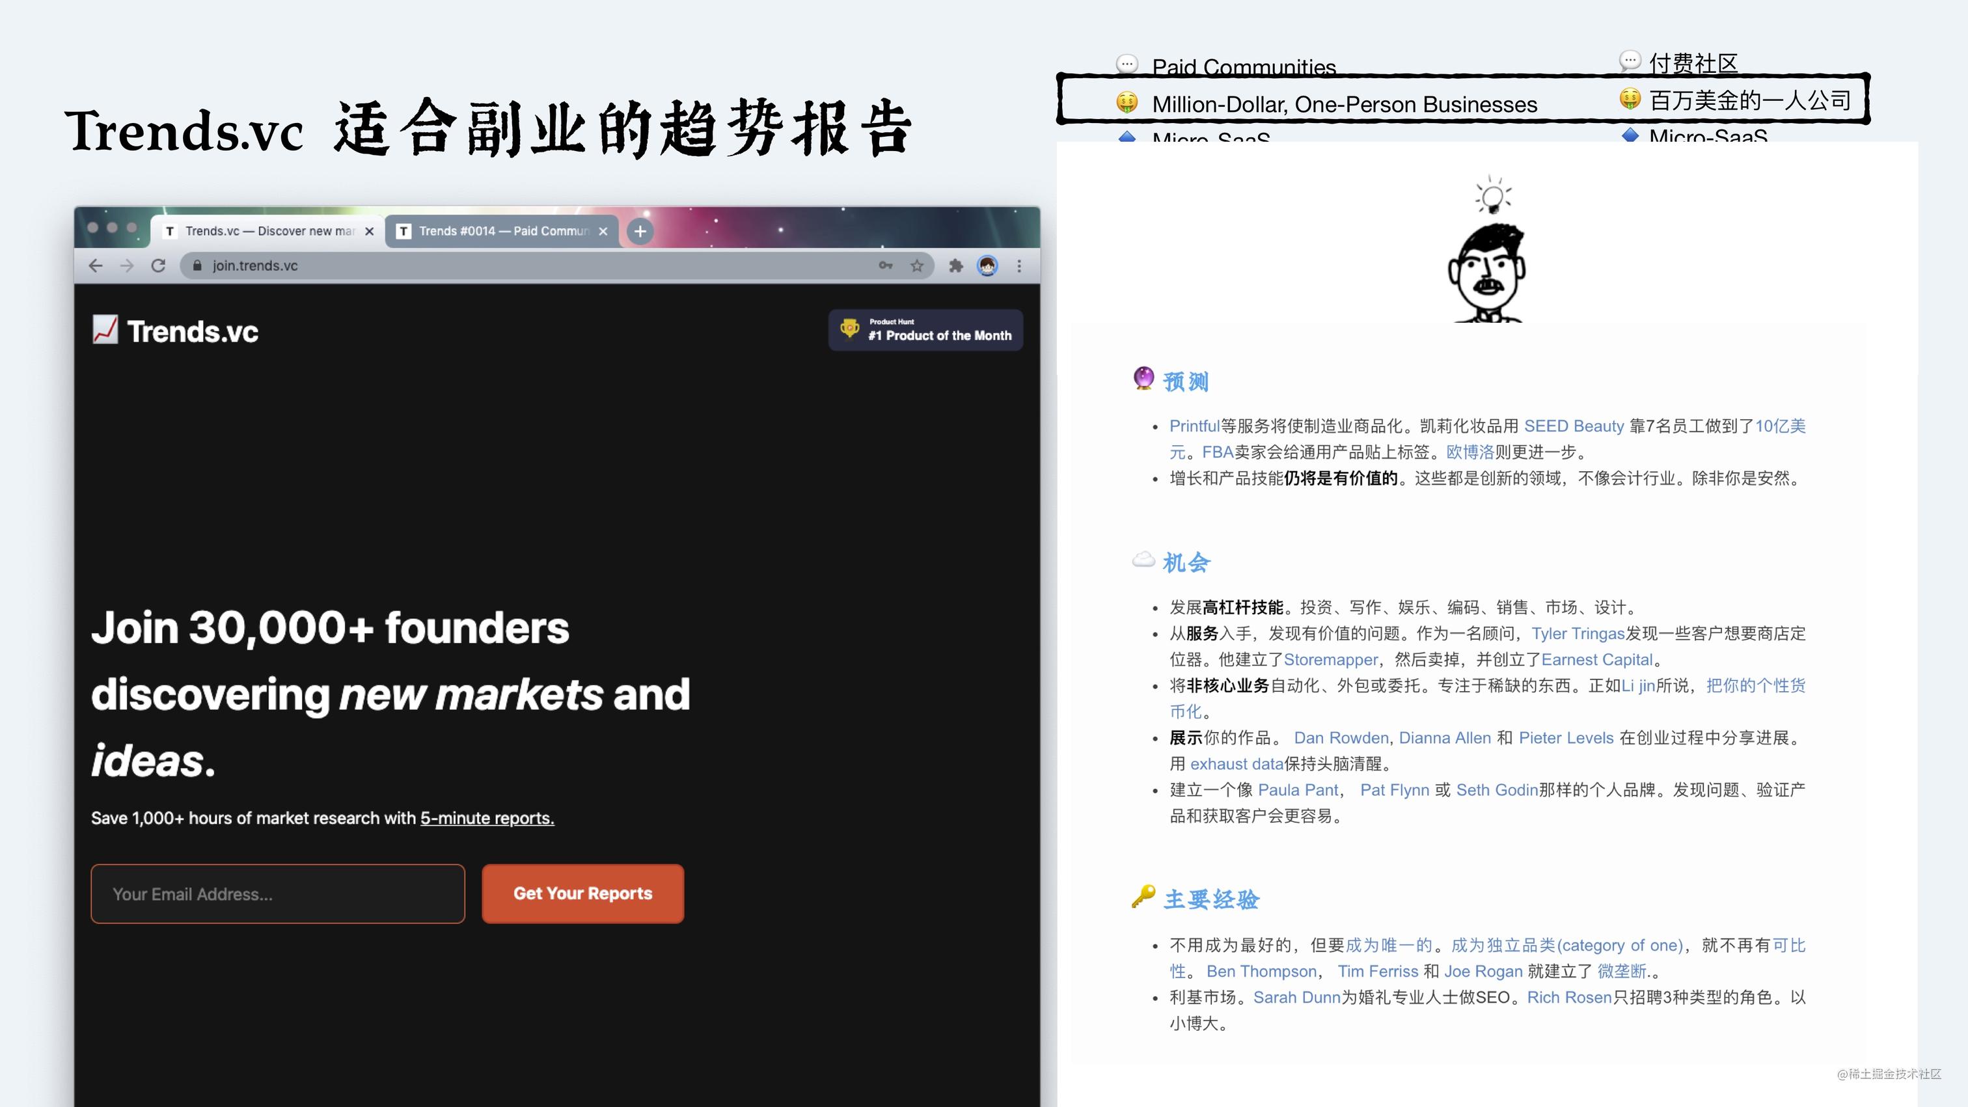Open the Ben Thompson link

pos(1261,971)
